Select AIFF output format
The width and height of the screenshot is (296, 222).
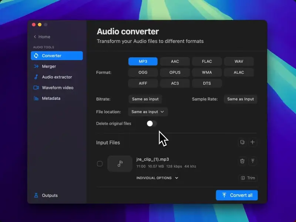143,83
